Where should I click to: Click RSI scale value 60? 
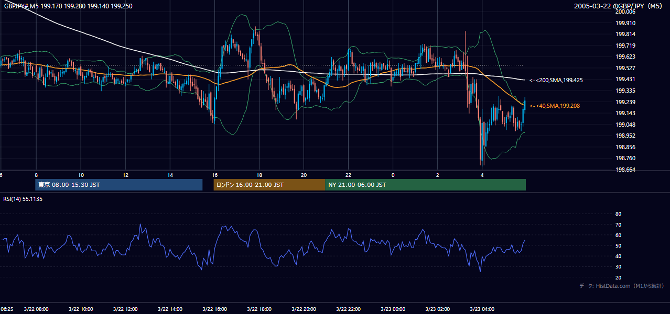(618, 235)
